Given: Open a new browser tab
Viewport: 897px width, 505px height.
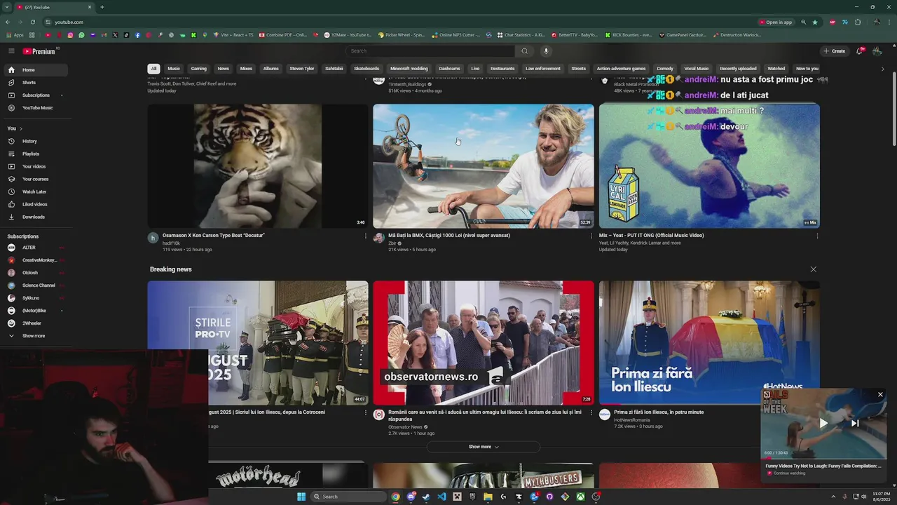Looking at the screenshot, I should coord(102,7).
